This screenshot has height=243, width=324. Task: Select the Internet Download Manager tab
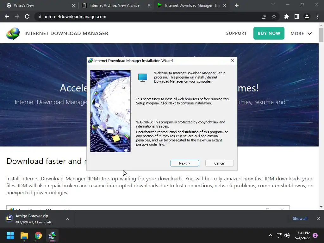click(191, 5)
